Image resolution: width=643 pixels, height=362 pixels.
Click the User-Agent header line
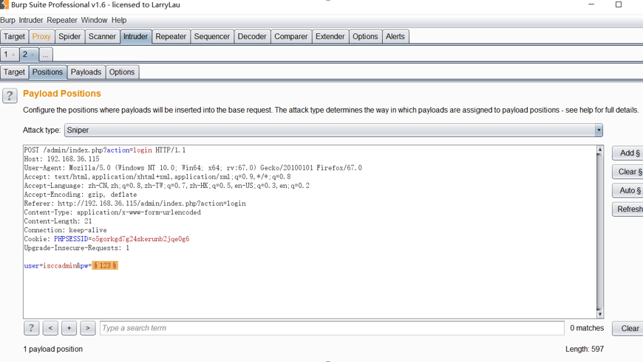tap(193, 167)
